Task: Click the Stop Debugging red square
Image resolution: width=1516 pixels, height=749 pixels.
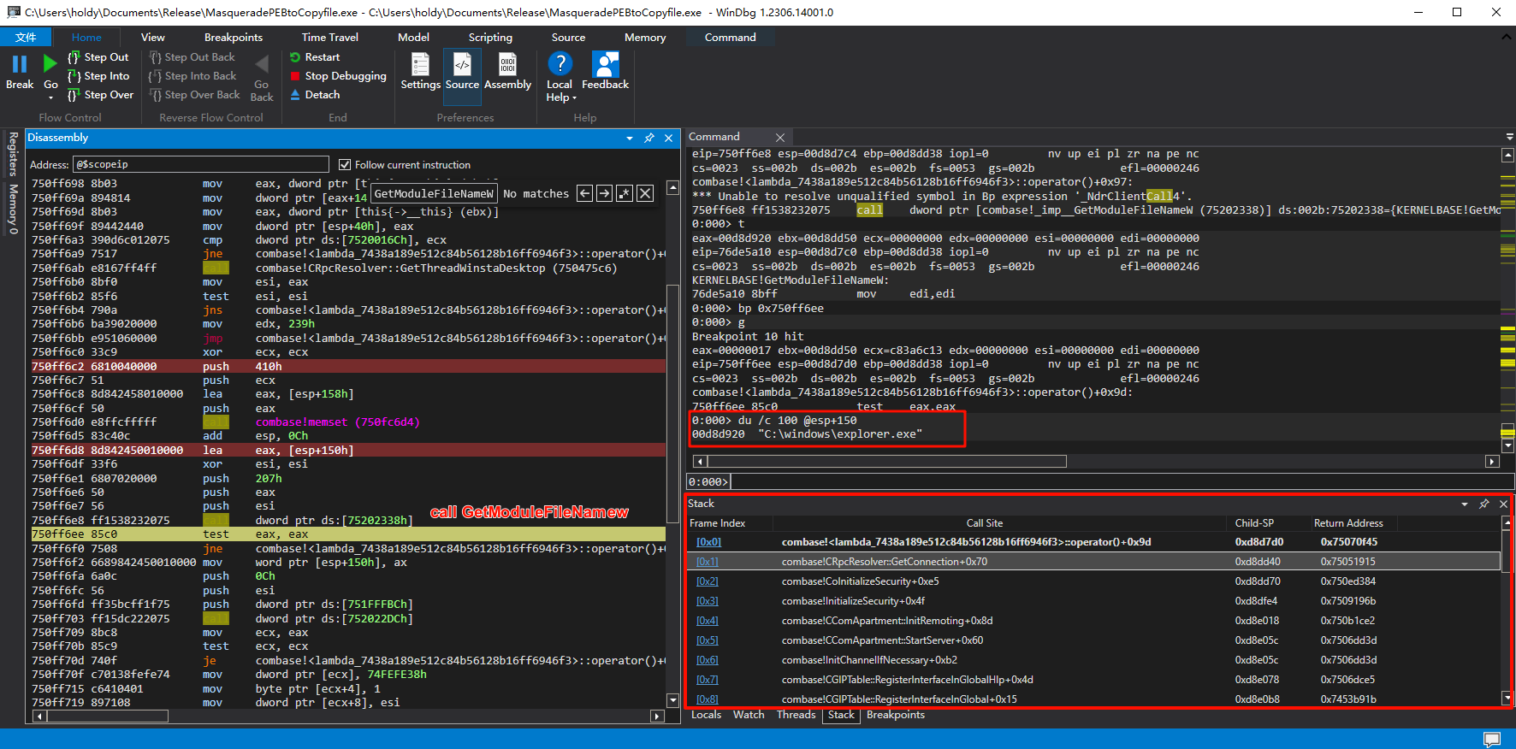Action: pos(295,76)
